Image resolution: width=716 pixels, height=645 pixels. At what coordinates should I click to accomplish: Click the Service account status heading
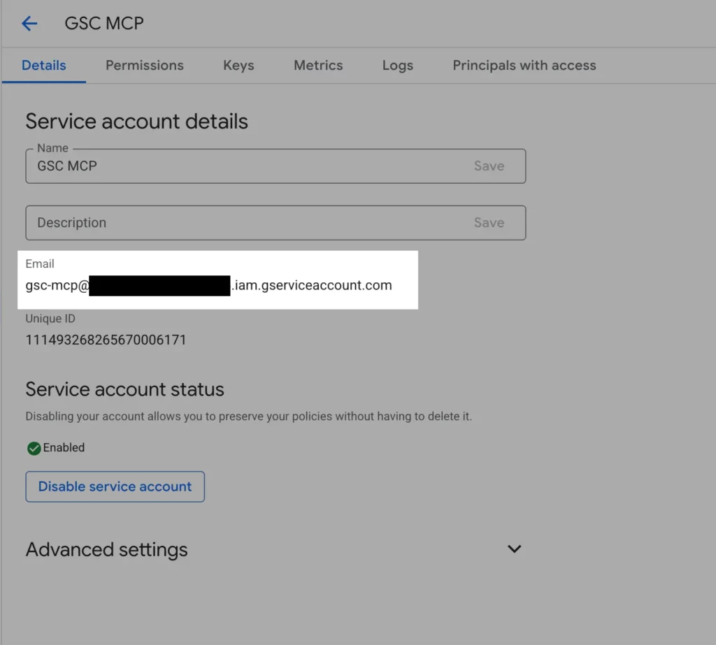(x=124, y=389)
